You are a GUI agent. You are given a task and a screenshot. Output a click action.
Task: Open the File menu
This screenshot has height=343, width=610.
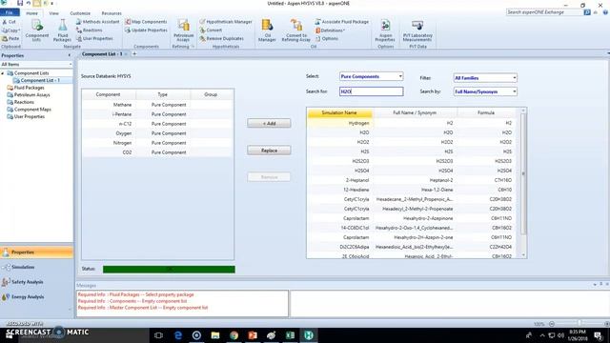(10, 12)
